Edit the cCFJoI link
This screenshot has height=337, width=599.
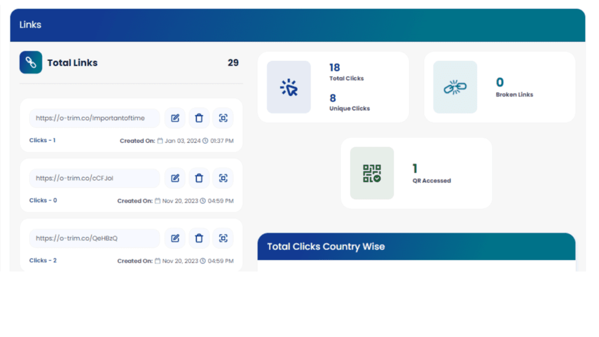(175, 178)
